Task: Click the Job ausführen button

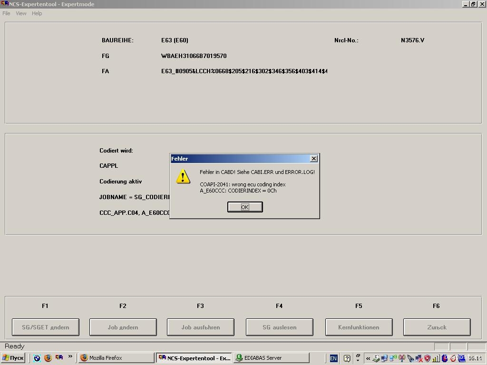Action: (x=200, y=327)
